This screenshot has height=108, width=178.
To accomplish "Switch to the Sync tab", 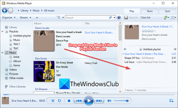I will click(168, 11).
